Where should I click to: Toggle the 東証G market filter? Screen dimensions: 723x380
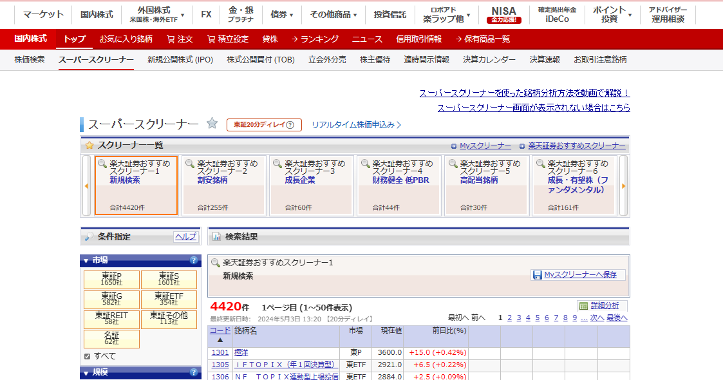point(111,299)
